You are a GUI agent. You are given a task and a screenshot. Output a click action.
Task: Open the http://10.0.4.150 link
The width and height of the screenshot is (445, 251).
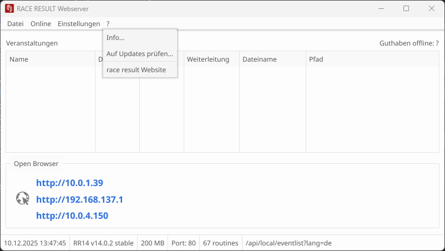72,215
